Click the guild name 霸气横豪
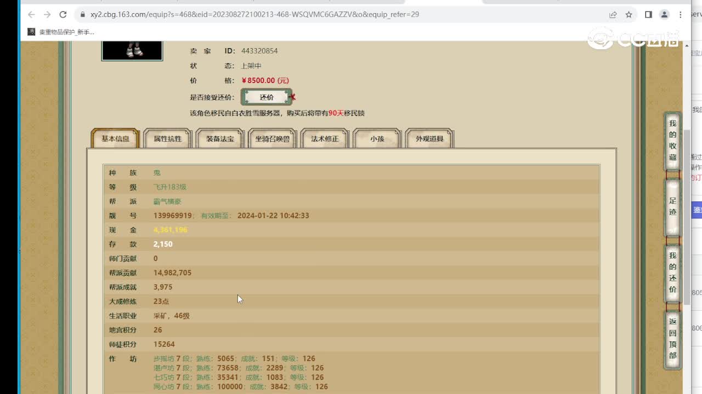 coord(167,201)
